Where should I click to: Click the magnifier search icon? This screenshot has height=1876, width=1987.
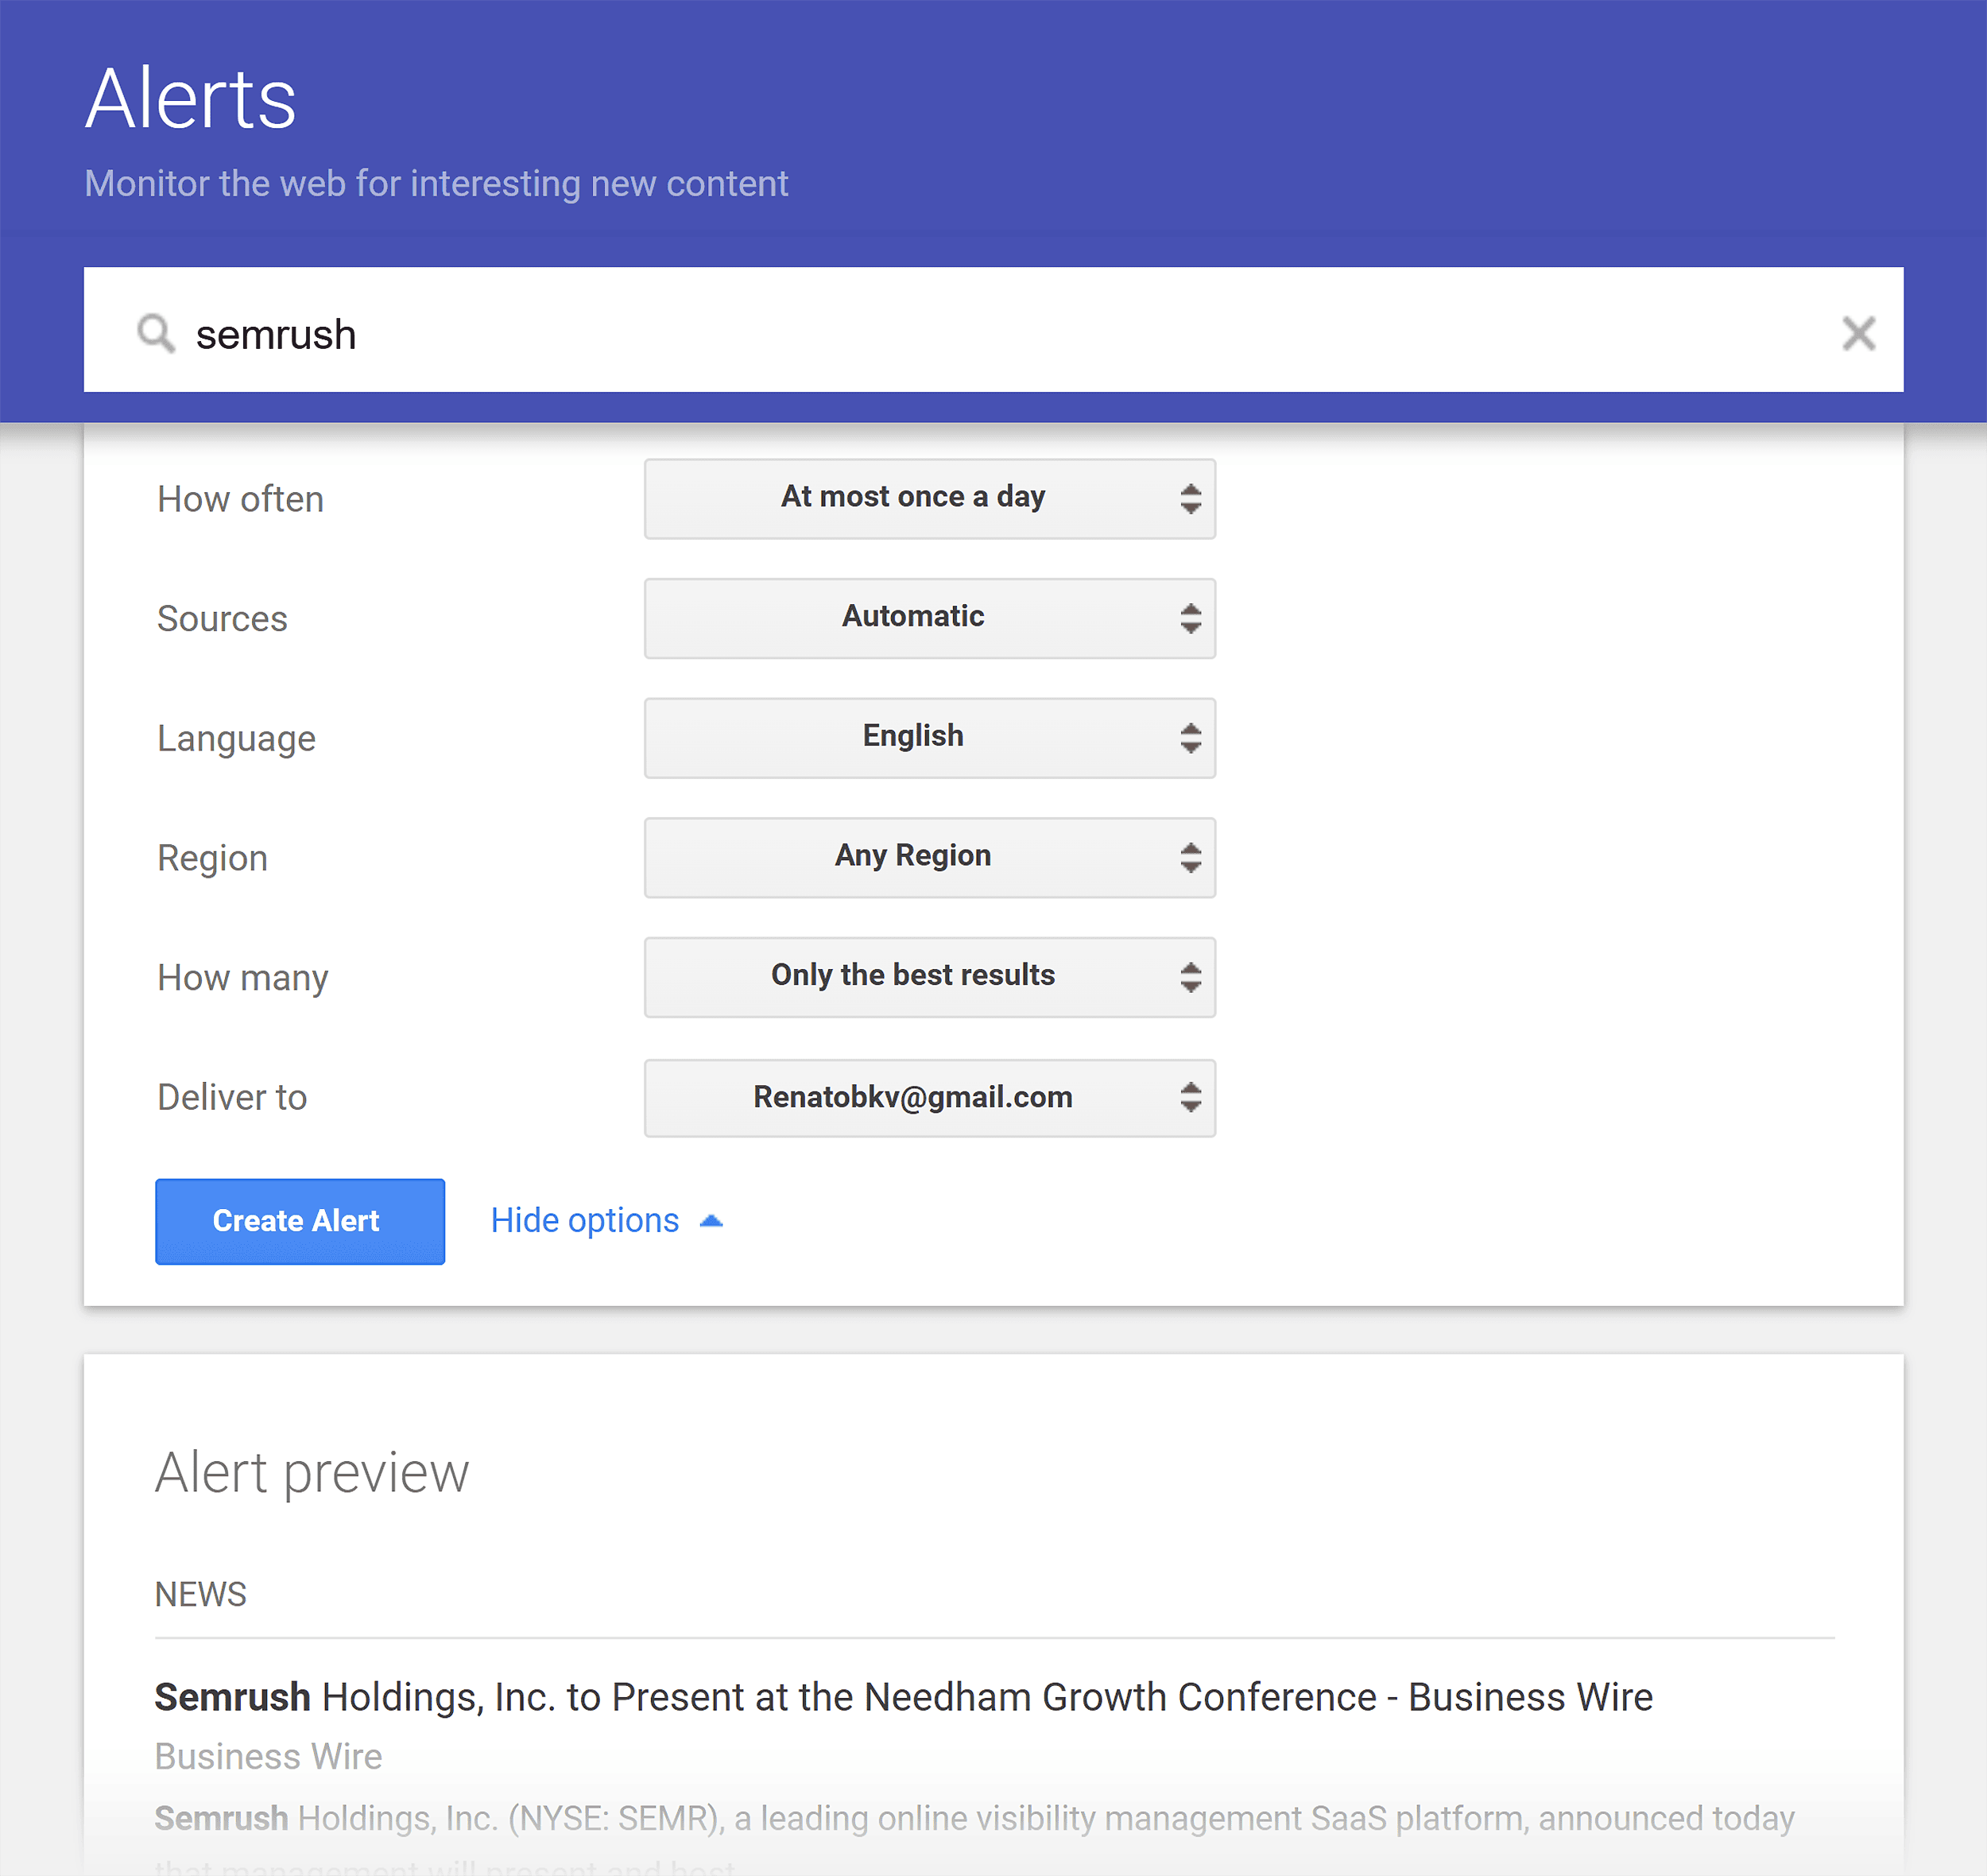(156, 333)
